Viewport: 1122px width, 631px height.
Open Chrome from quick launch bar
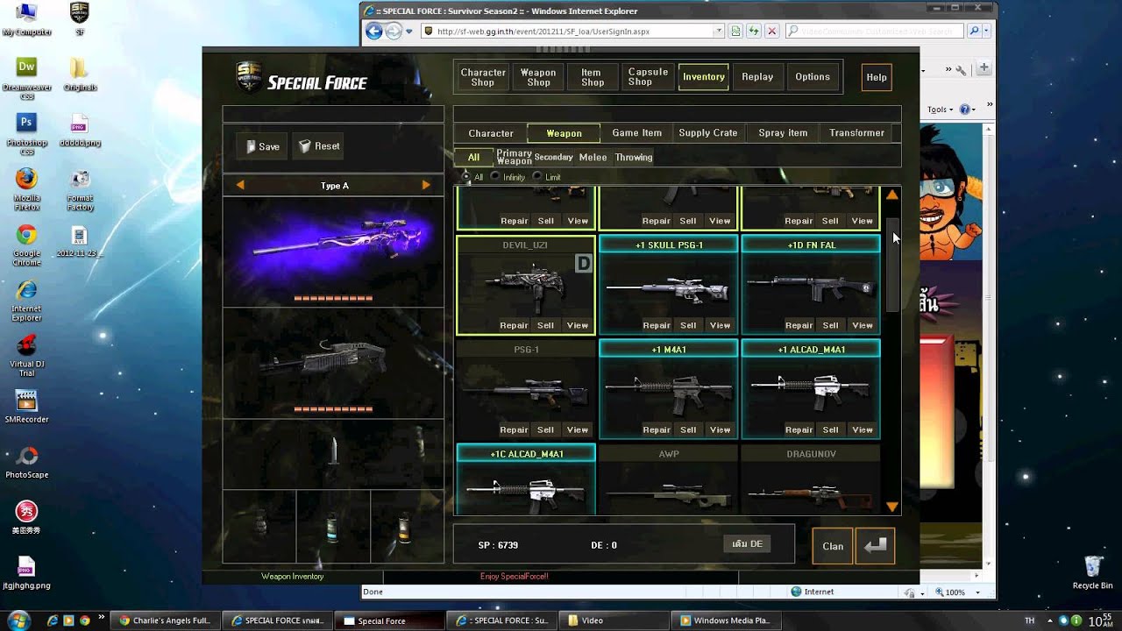click(85, 620)
